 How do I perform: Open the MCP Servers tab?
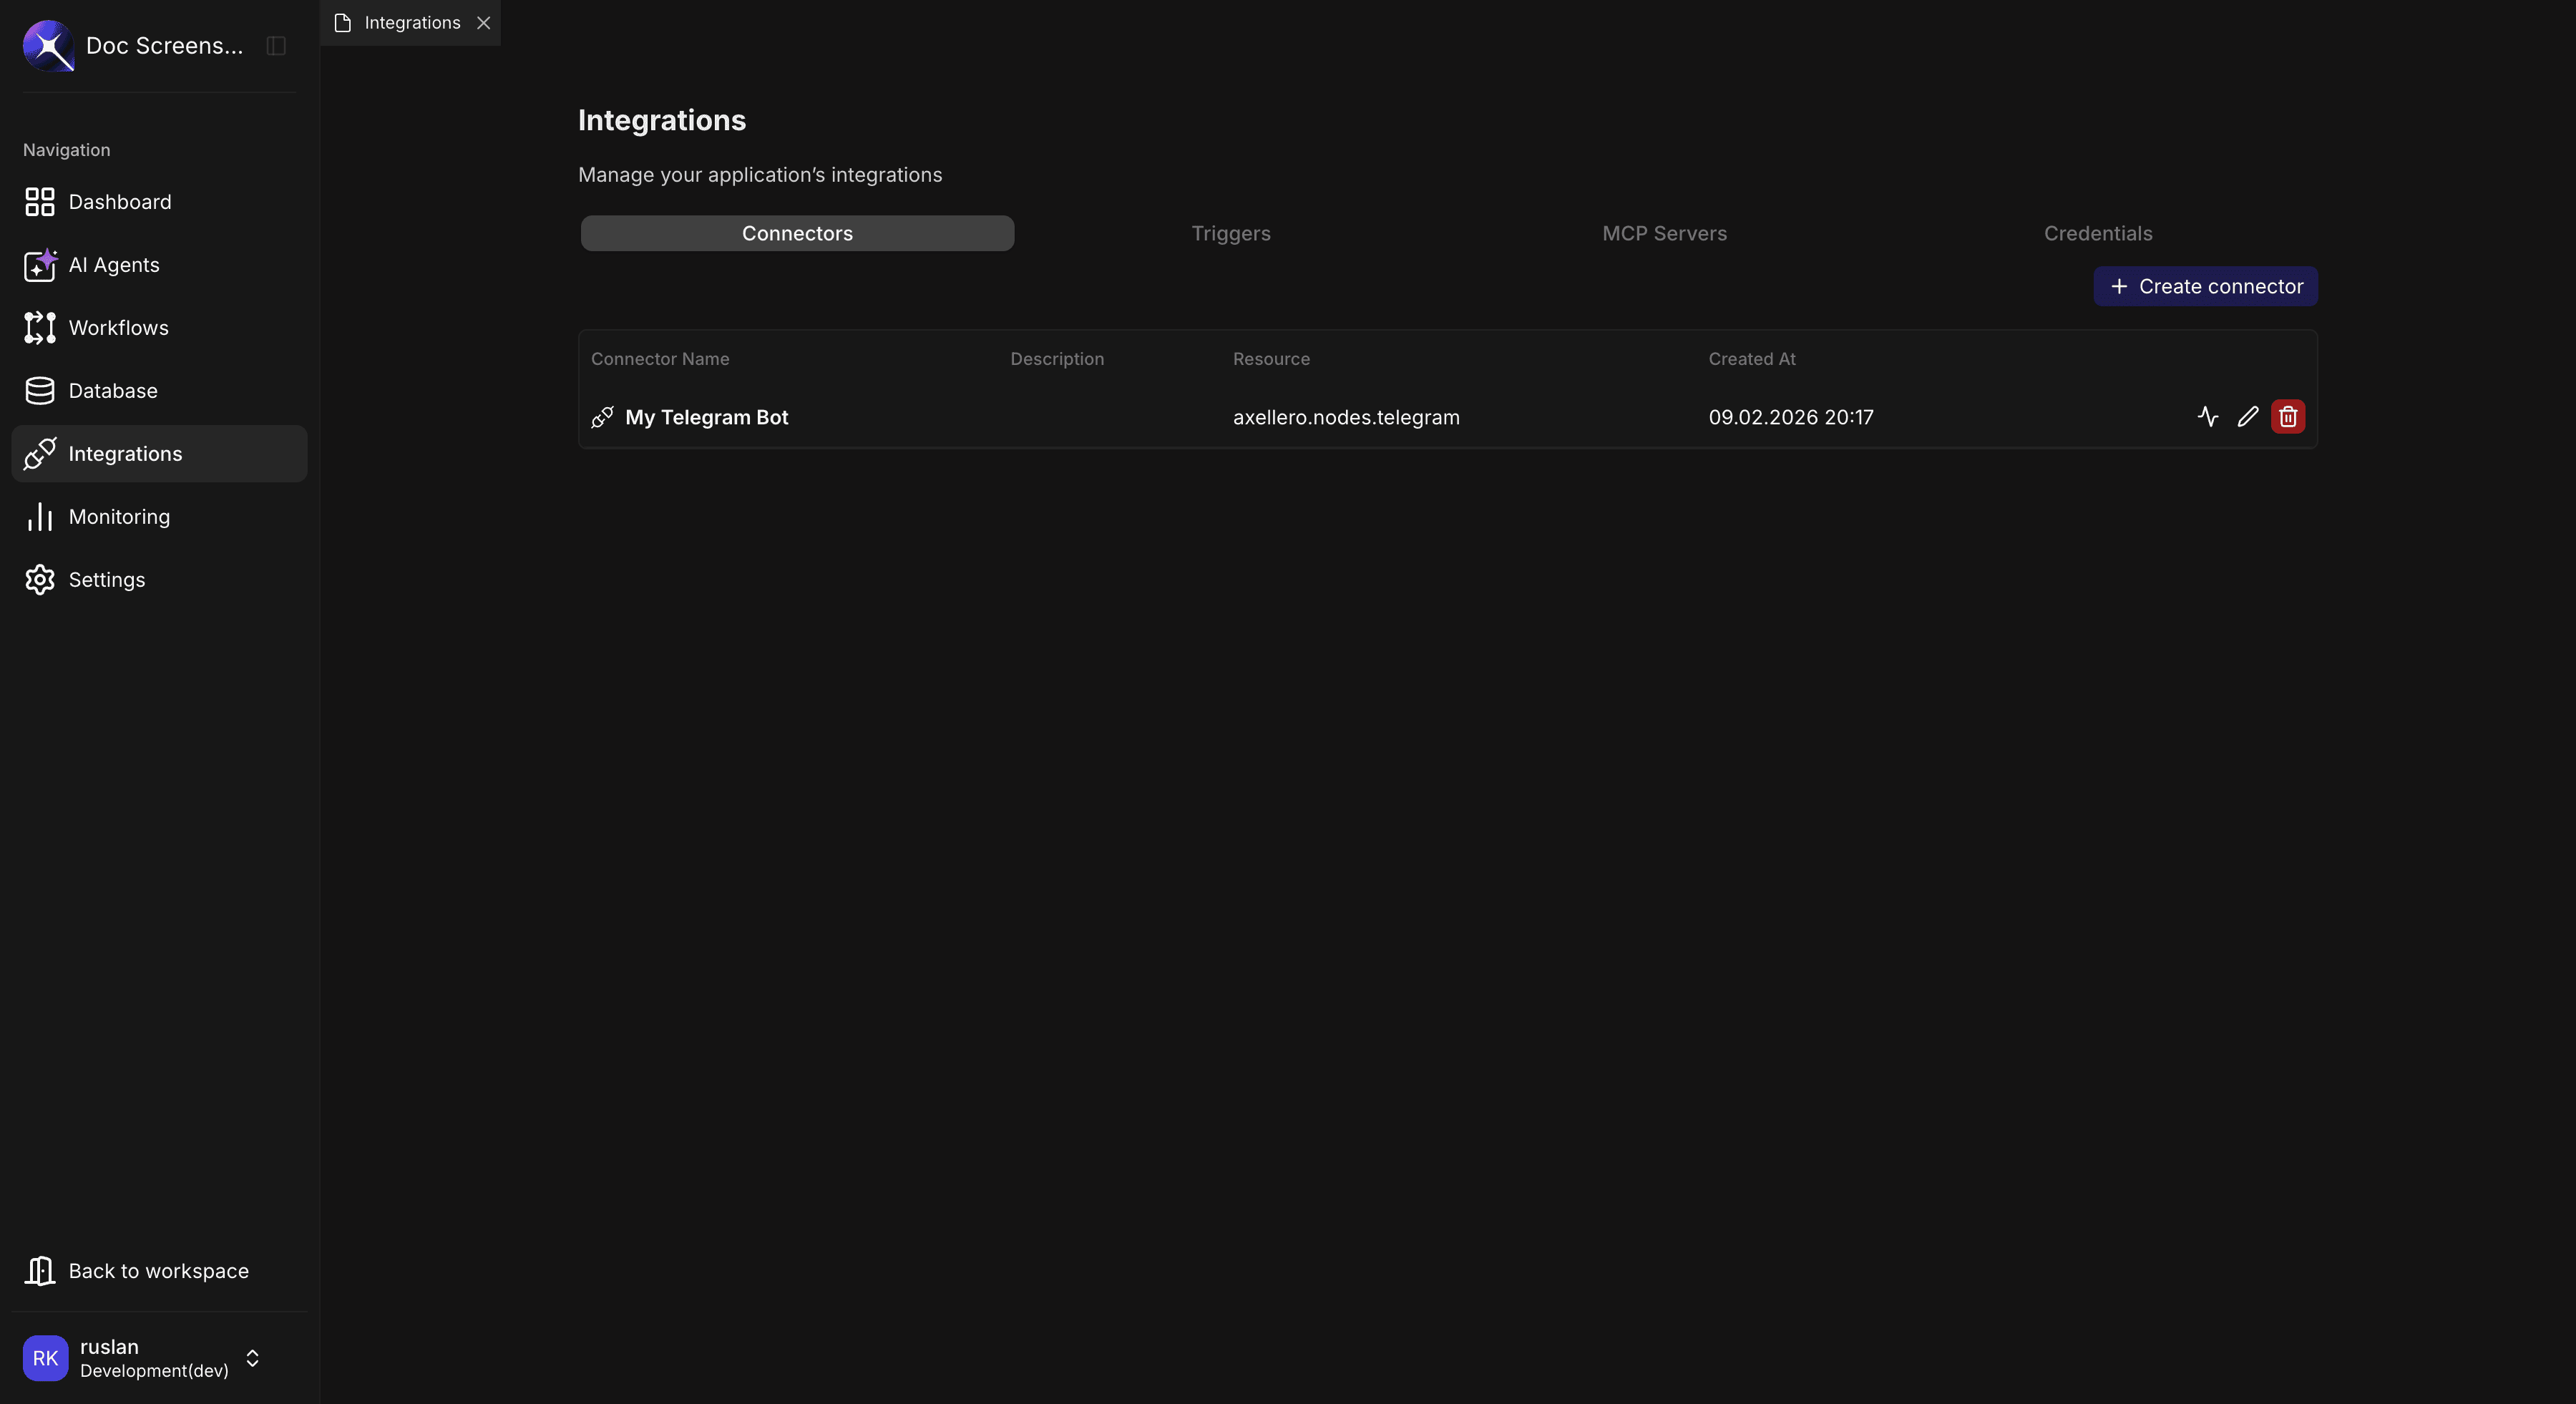[1664, 233]
